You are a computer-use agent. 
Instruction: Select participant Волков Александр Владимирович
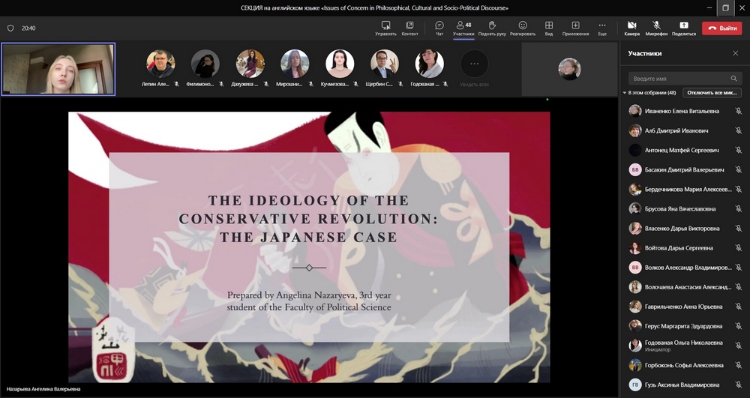coord(685,268)
